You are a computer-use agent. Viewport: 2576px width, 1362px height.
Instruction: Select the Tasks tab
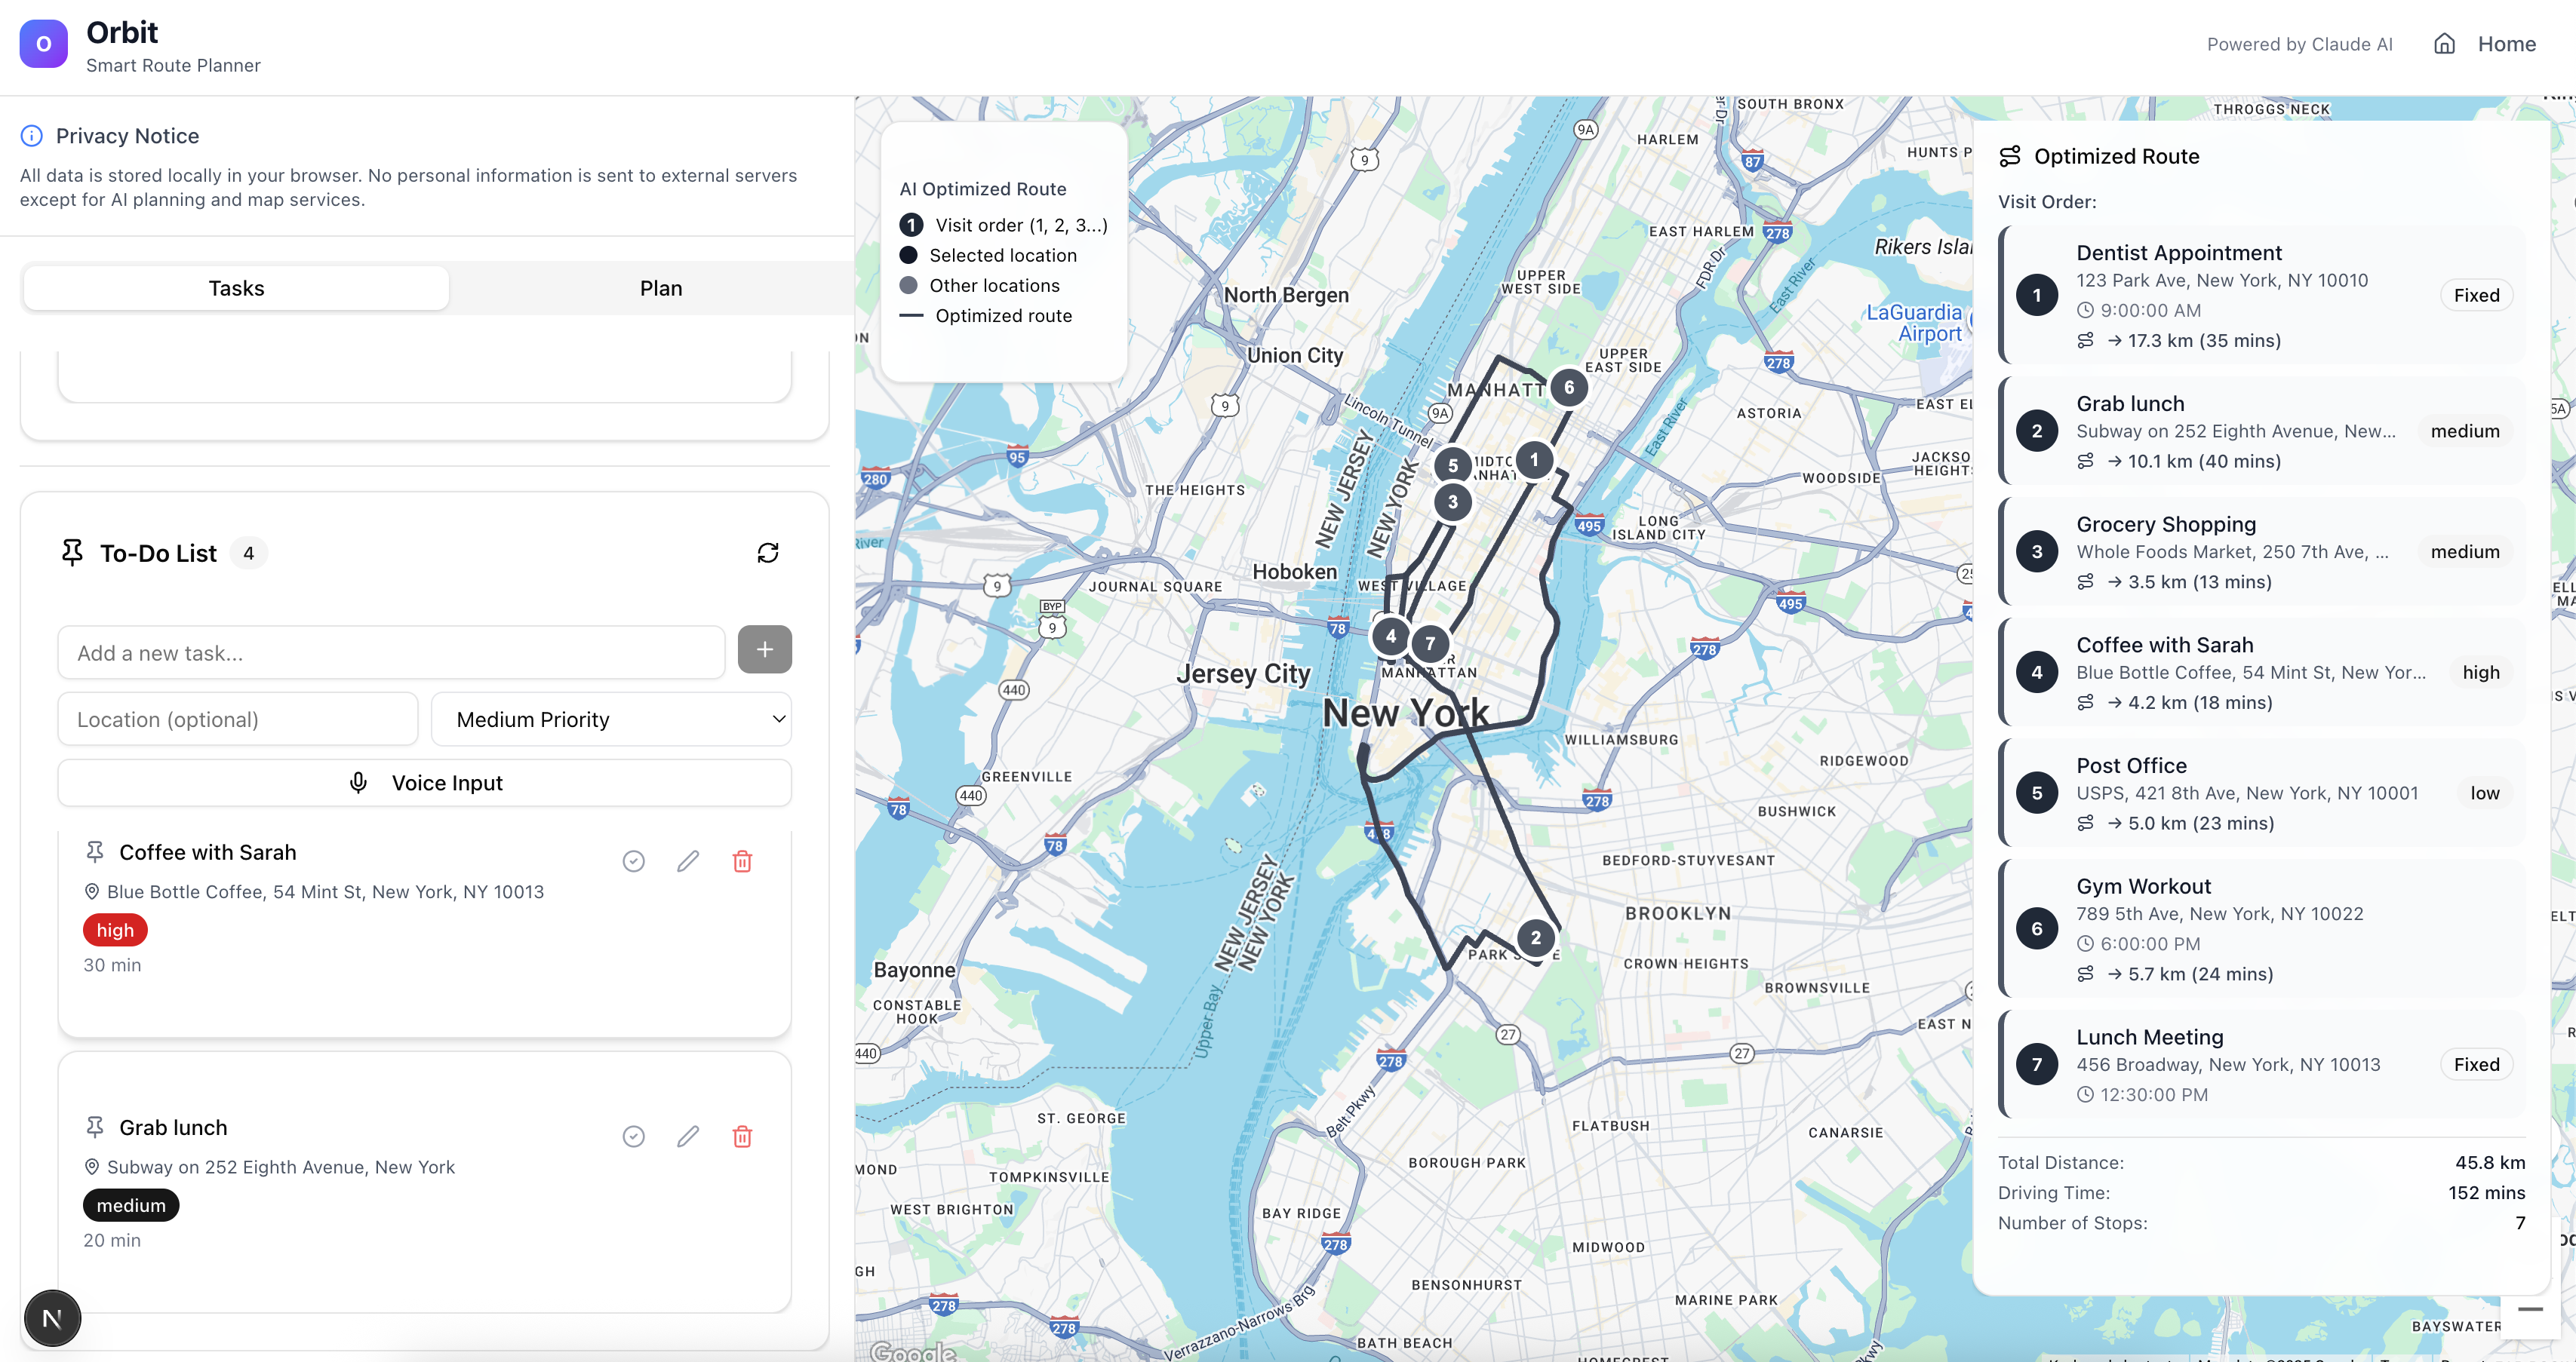pyautogui.click(x=236, y=289)
